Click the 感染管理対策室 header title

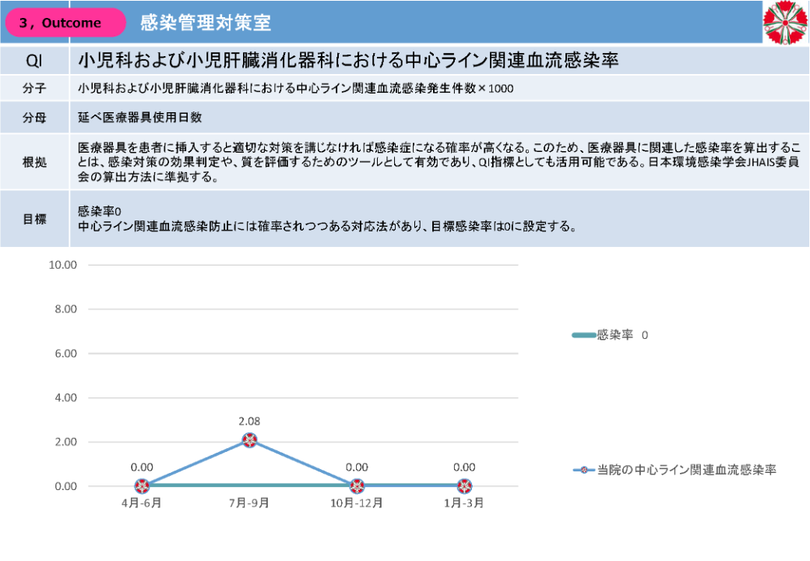[x=206, y=23]
